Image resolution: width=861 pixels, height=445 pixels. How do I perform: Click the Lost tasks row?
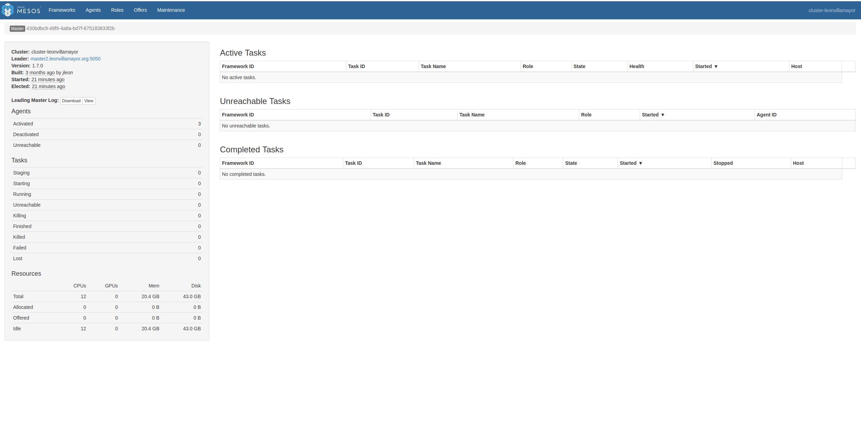[x=107, y=258]
